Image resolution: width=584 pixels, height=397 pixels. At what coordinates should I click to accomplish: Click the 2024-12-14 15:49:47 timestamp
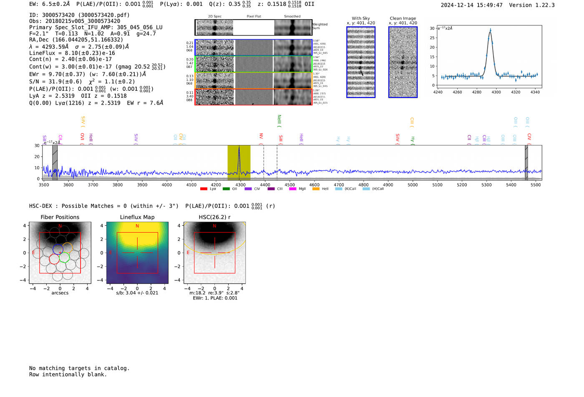(x=472, y=5)
